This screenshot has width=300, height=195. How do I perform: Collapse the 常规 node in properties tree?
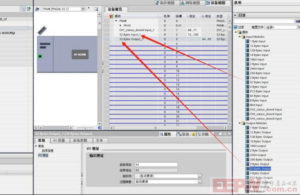[36, 146]
